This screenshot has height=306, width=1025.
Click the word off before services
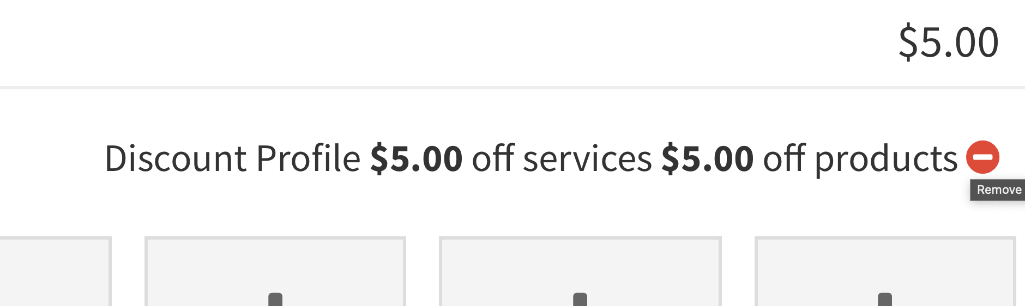click(493, 158)
